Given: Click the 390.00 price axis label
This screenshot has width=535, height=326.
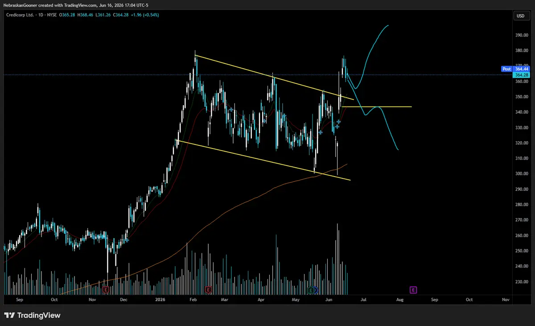Looking at the screenshot, I should click(x=522, y=35).
